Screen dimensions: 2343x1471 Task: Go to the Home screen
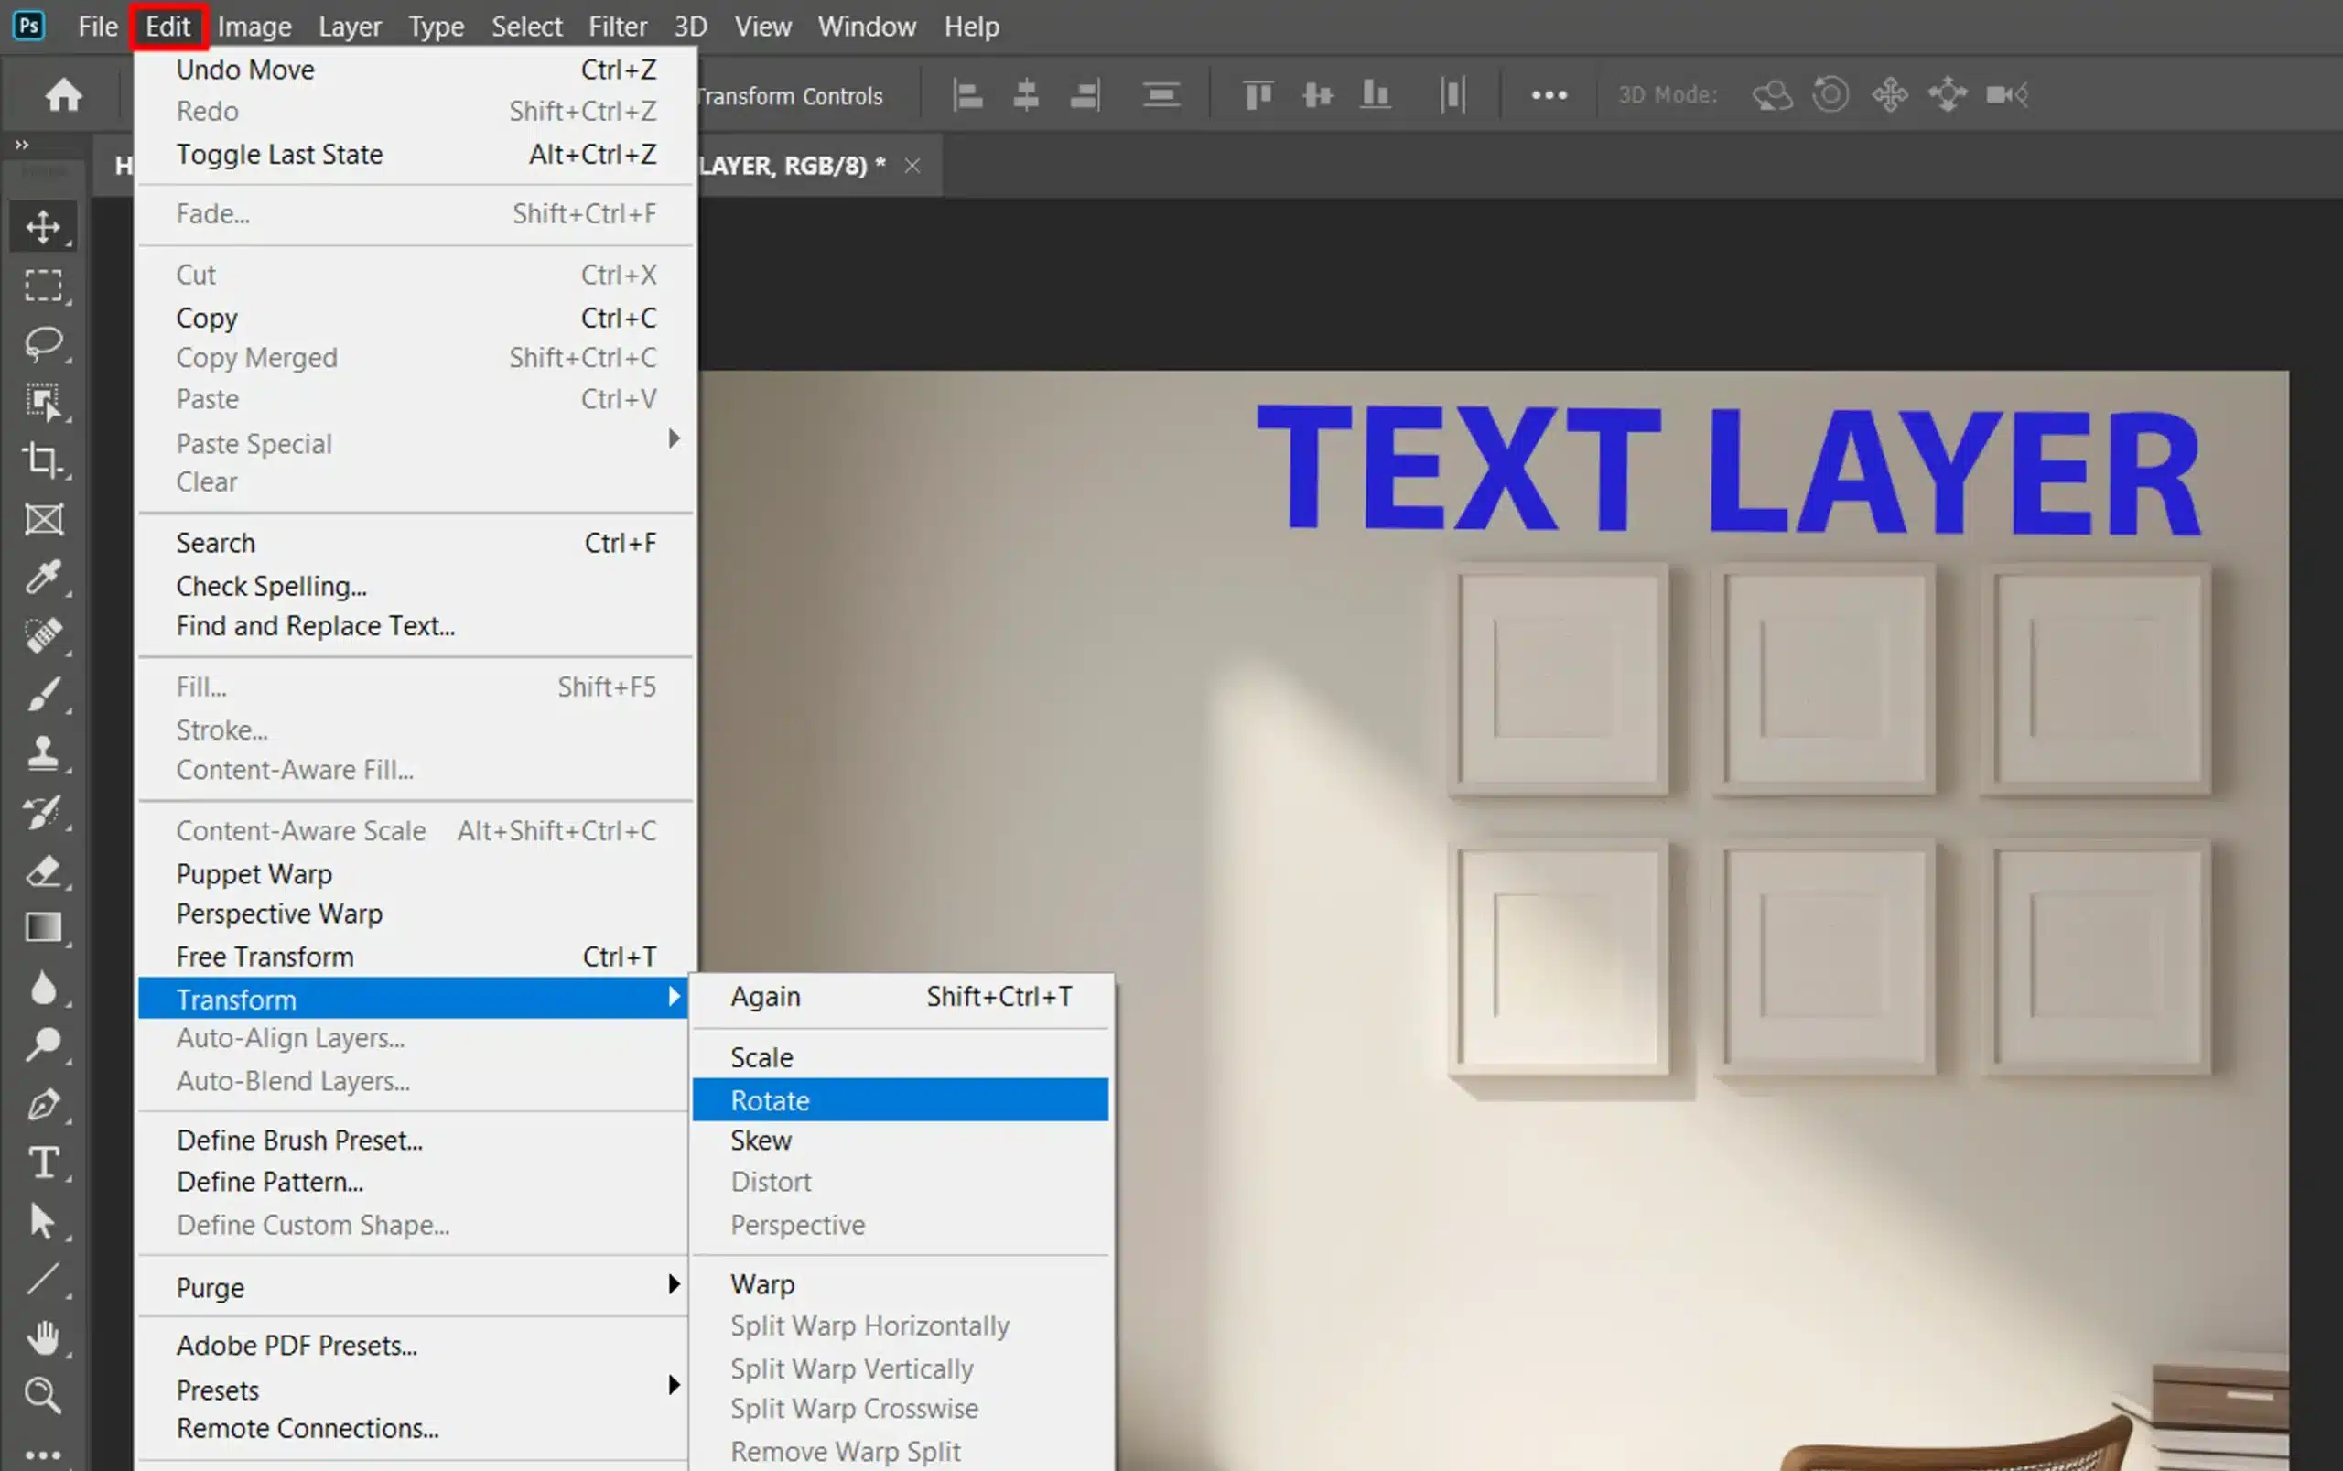coord(64,95)
